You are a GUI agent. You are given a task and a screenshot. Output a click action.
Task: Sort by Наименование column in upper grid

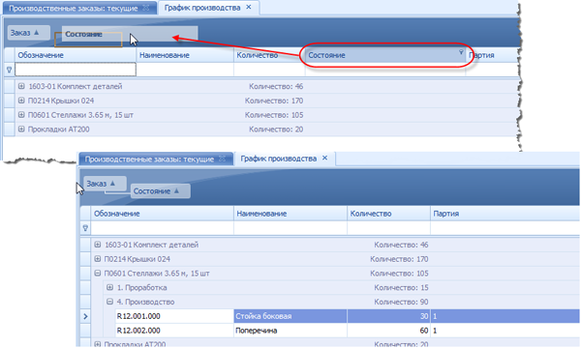click(185, 55)
